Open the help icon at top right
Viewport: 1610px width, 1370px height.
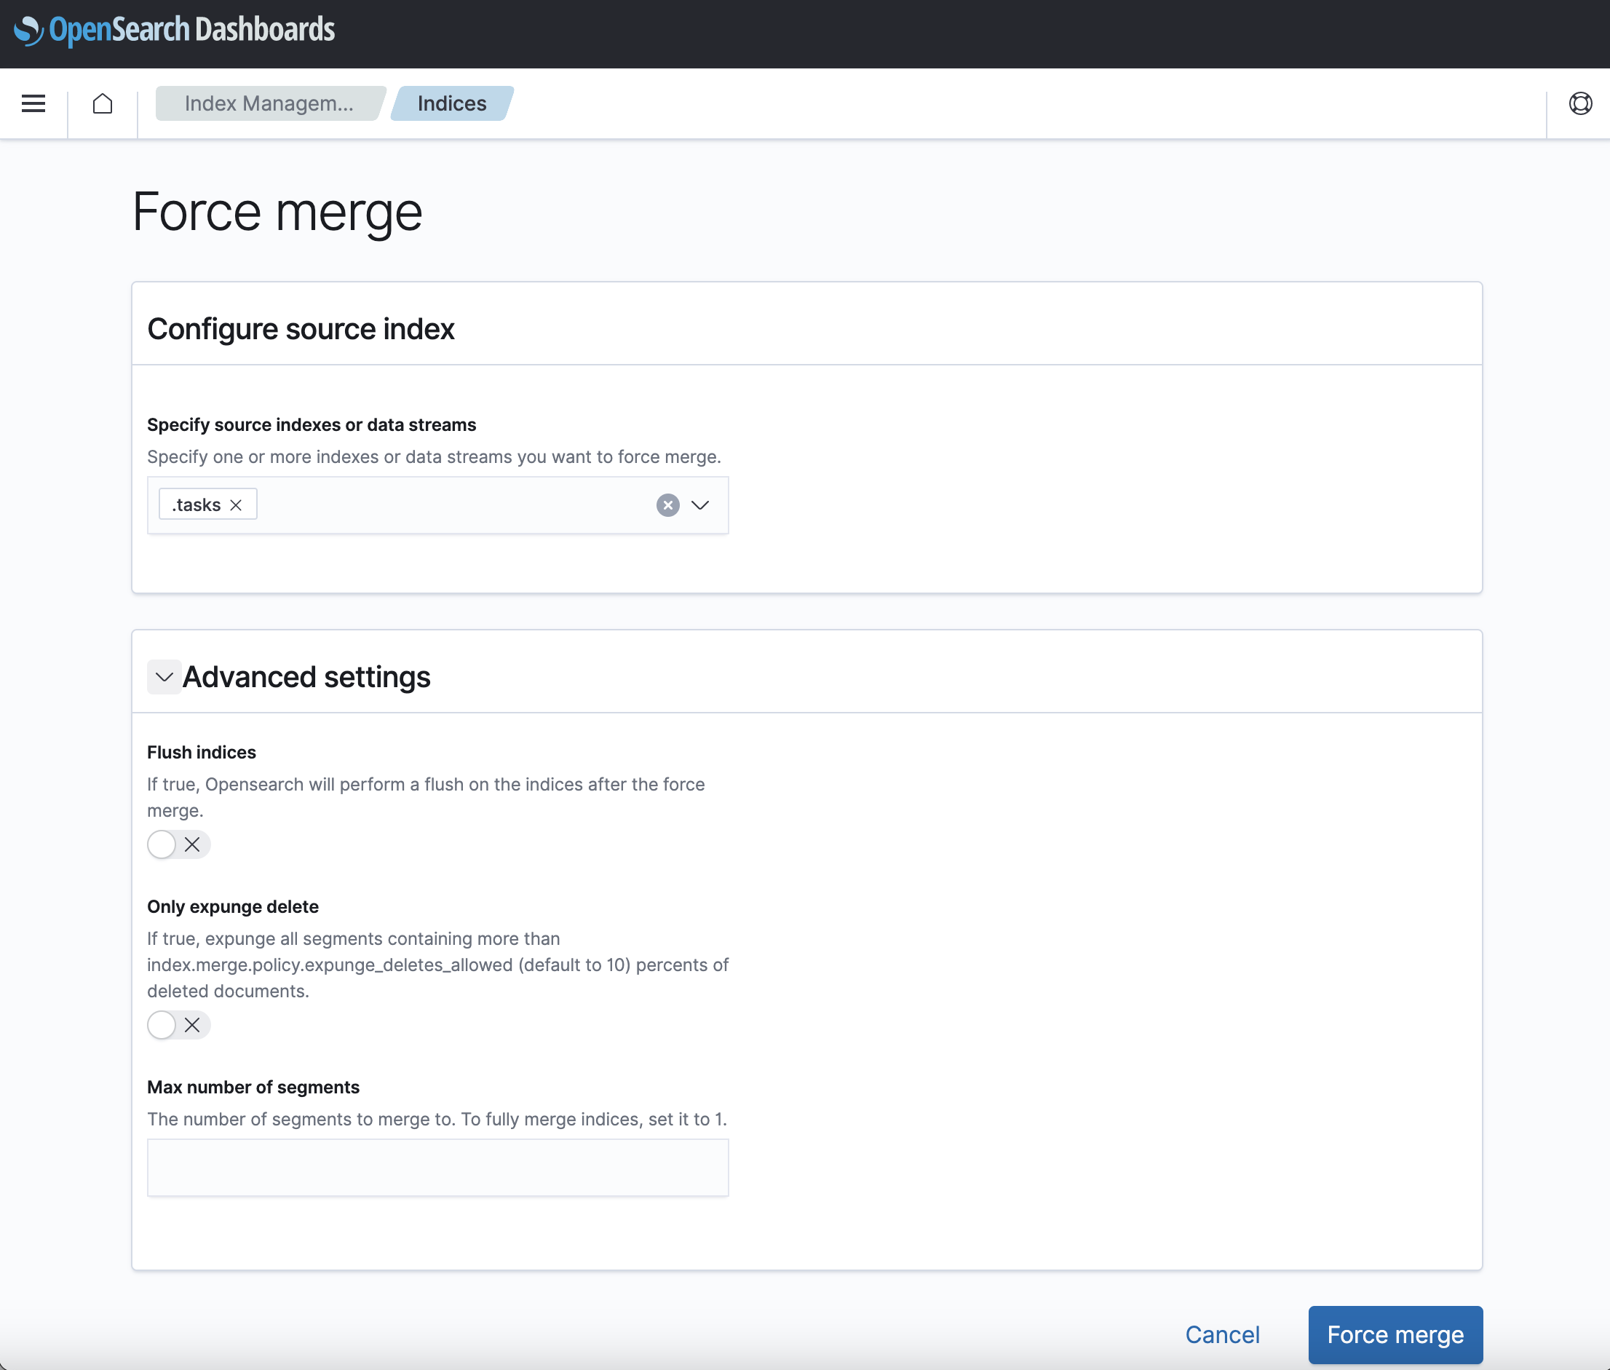1582,103
